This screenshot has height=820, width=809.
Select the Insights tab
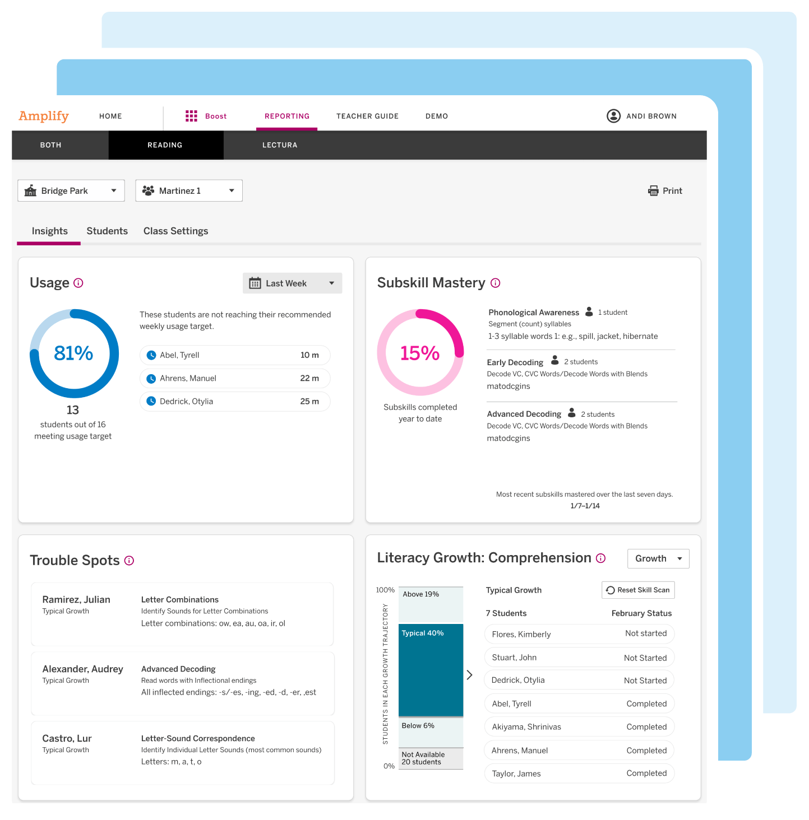tap(49, 231)
